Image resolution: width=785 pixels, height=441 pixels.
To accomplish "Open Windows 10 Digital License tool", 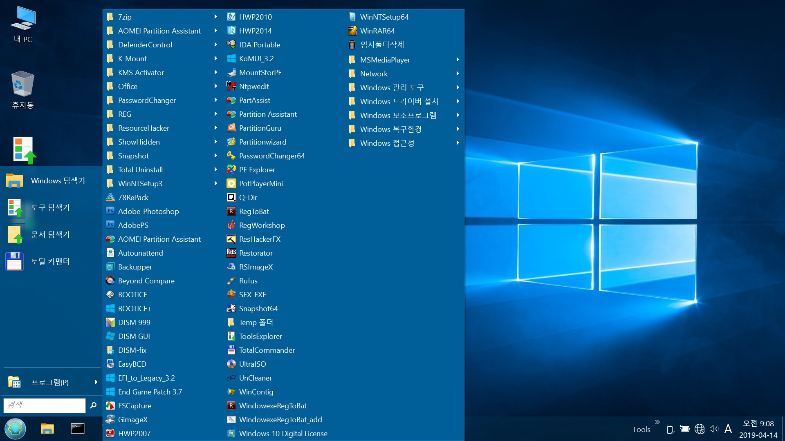I will (283, 434).
